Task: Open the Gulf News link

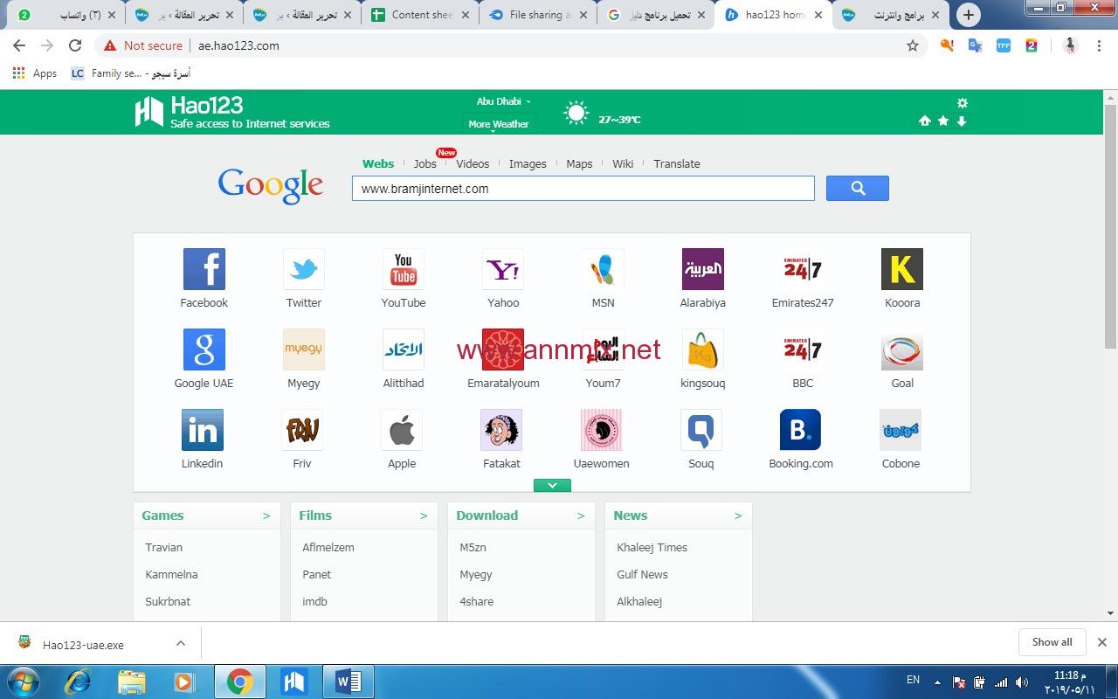Action: pos(643,574)
